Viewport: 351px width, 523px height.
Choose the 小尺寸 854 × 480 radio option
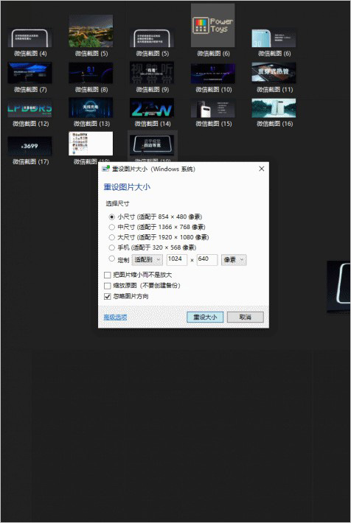coord(112,217)
